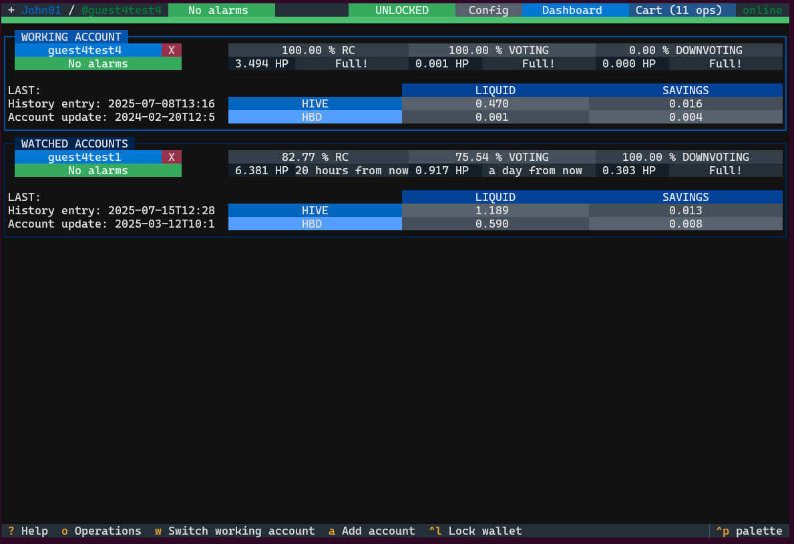794x544 pixels.
Task: Remove guest4test1 using its X button
Action: pos(172,157)
